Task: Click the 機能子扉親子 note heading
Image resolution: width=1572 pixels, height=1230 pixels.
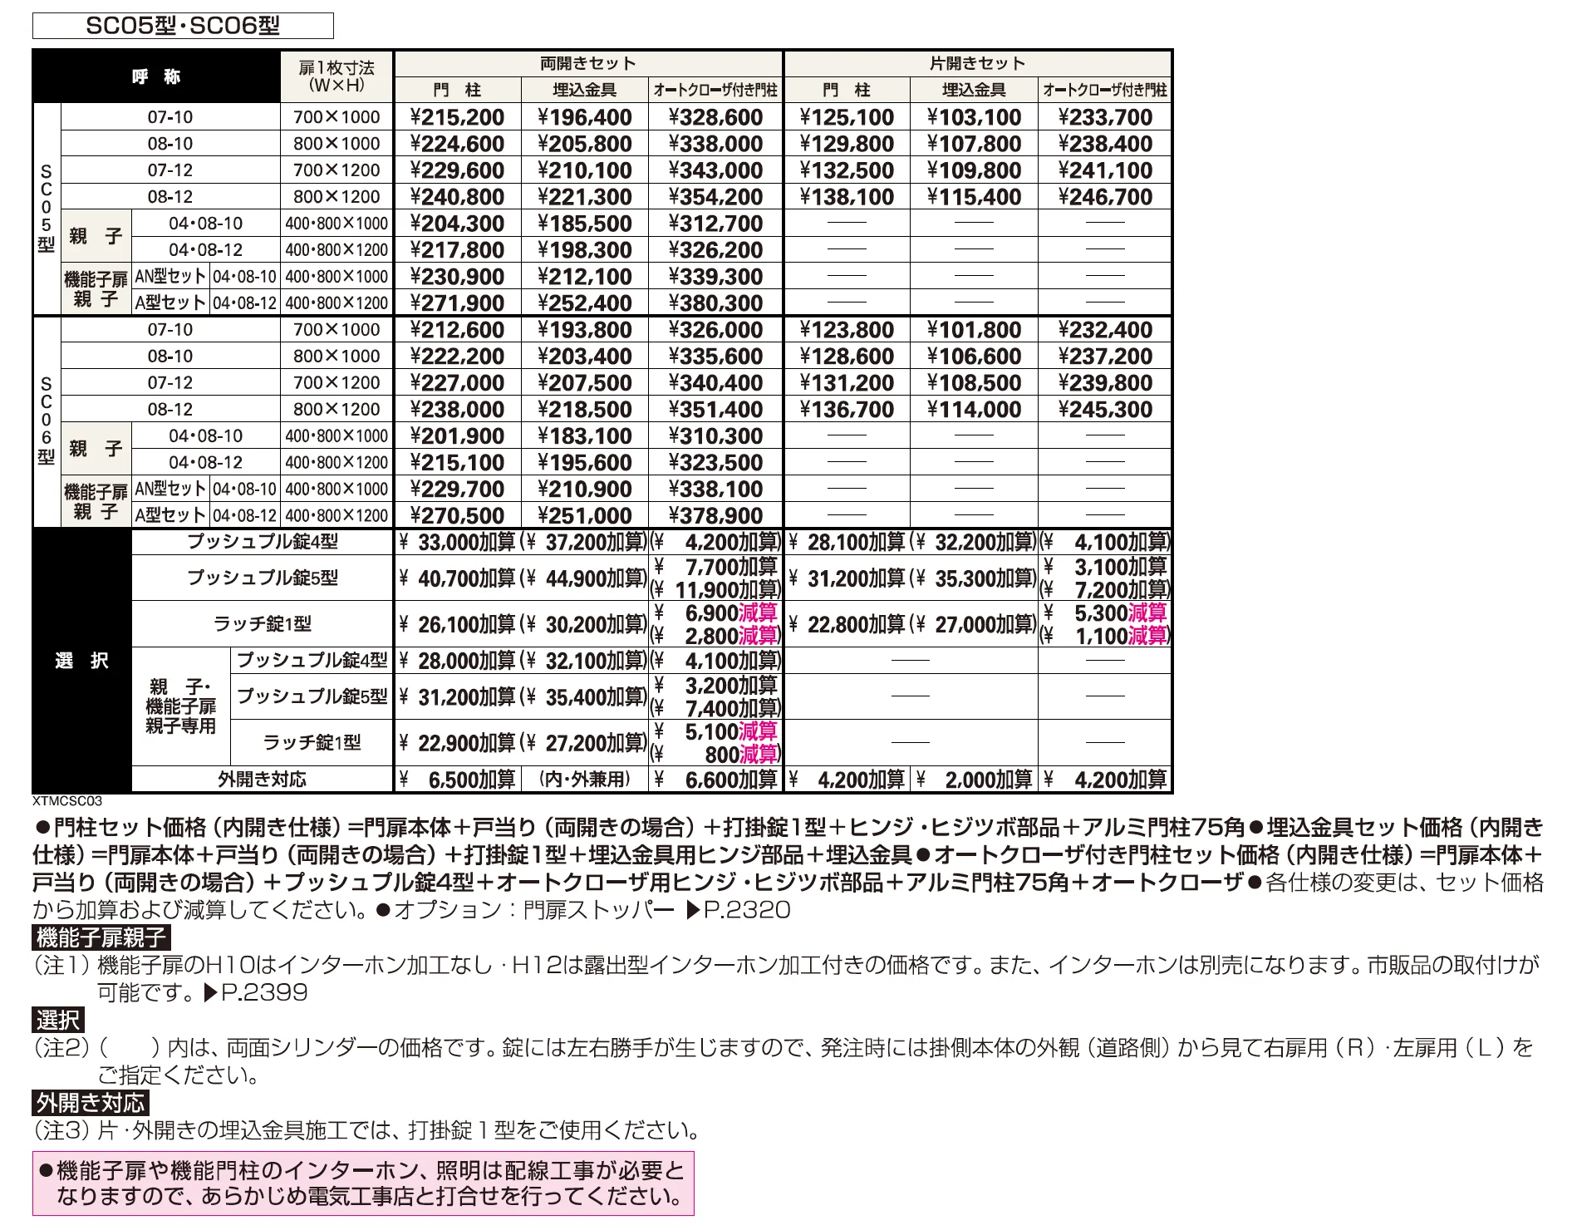Action: [x=101, y=938]
